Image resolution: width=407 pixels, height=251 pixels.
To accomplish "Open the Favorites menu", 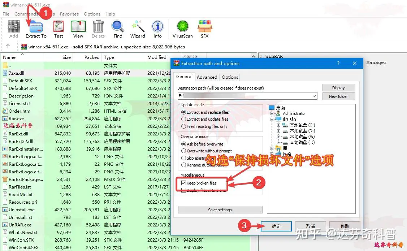I will point(69,14).
